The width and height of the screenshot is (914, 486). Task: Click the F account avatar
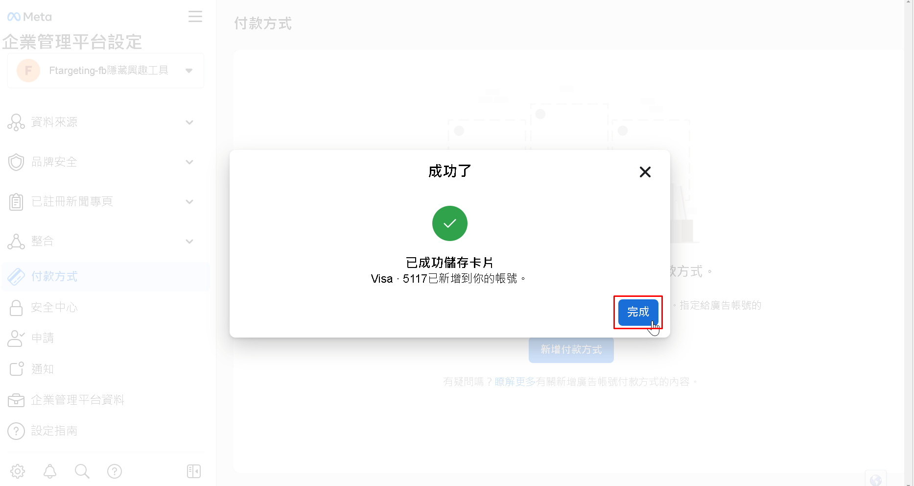(x=28, y=71)
